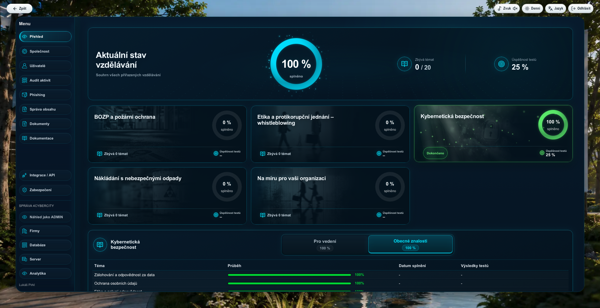600x308 pixels.
Task: Click the server icon beside Server
Action: (25, 259)
